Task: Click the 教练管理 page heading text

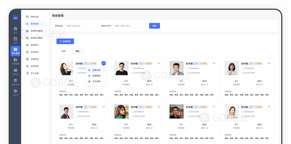Action: click(58, 16)
